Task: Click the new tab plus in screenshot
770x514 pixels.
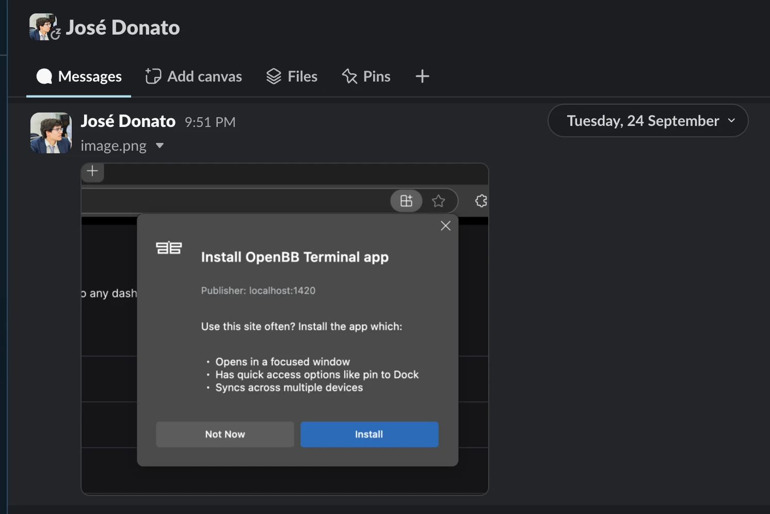Action: click(x=92, y=171)
